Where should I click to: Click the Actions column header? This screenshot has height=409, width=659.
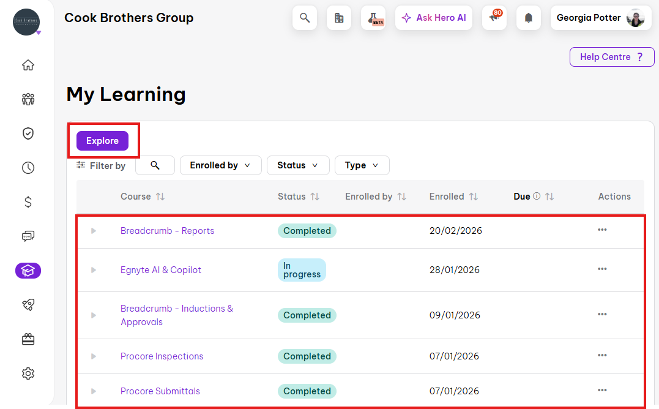tap(614, 197)
